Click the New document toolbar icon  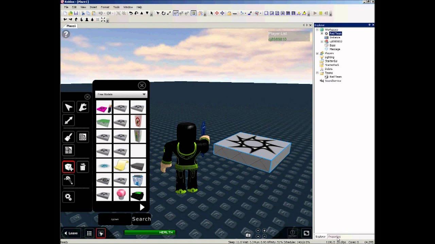(65, 13)
